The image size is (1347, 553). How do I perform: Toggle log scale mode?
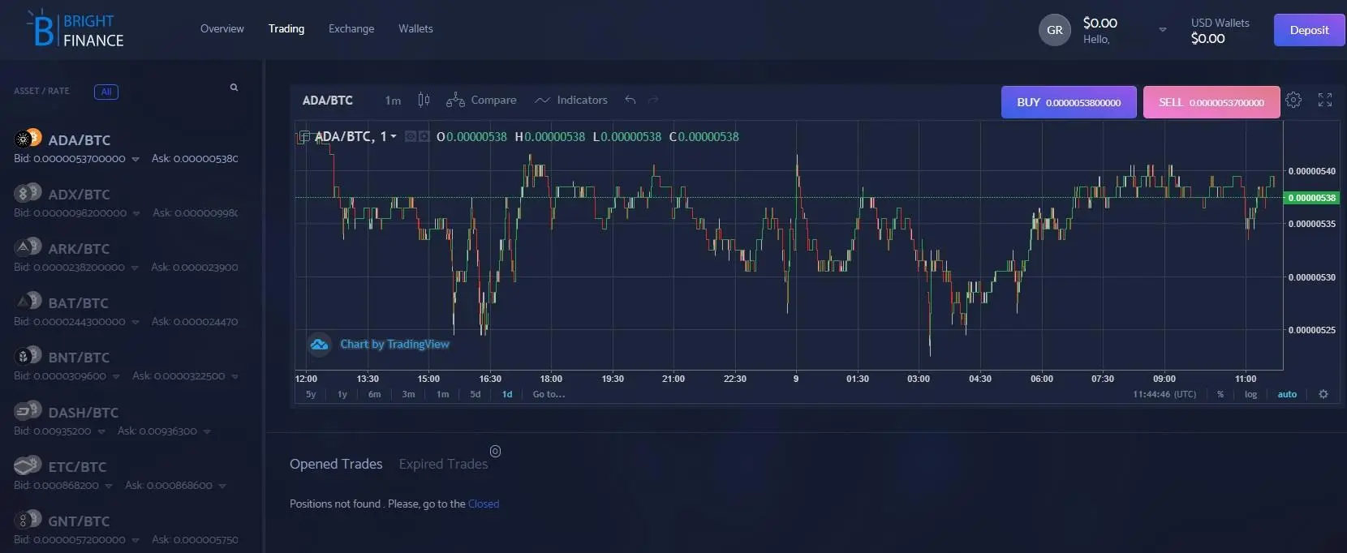pyautogui.click(x=1250, y=394)
